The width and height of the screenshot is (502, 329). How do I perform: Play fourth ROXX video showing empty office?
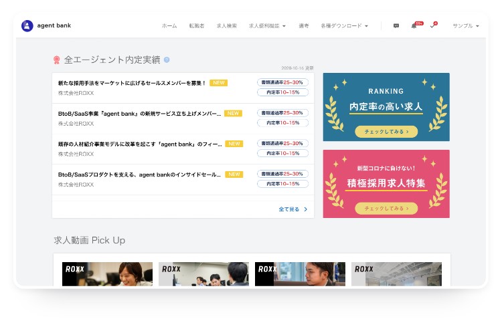tap(396, 274)
